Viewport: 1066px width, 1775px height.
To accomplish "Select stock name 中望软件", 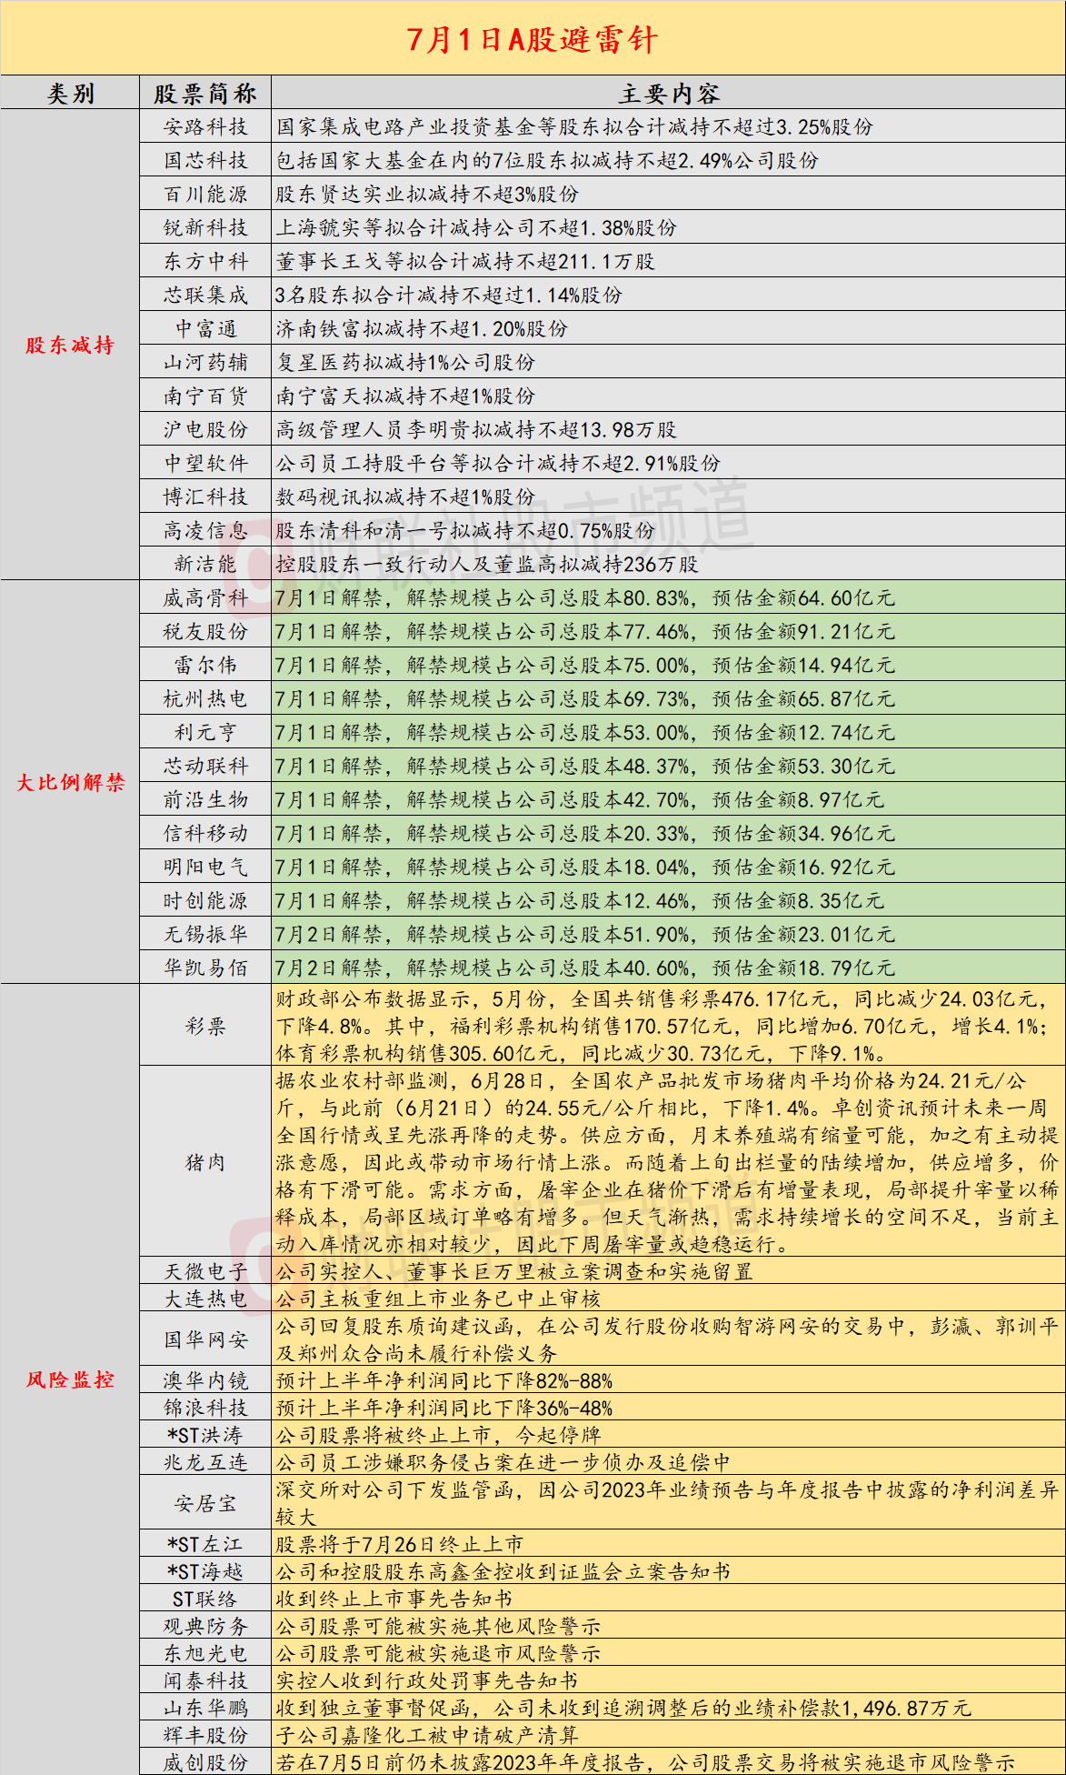I will (205, 464).
